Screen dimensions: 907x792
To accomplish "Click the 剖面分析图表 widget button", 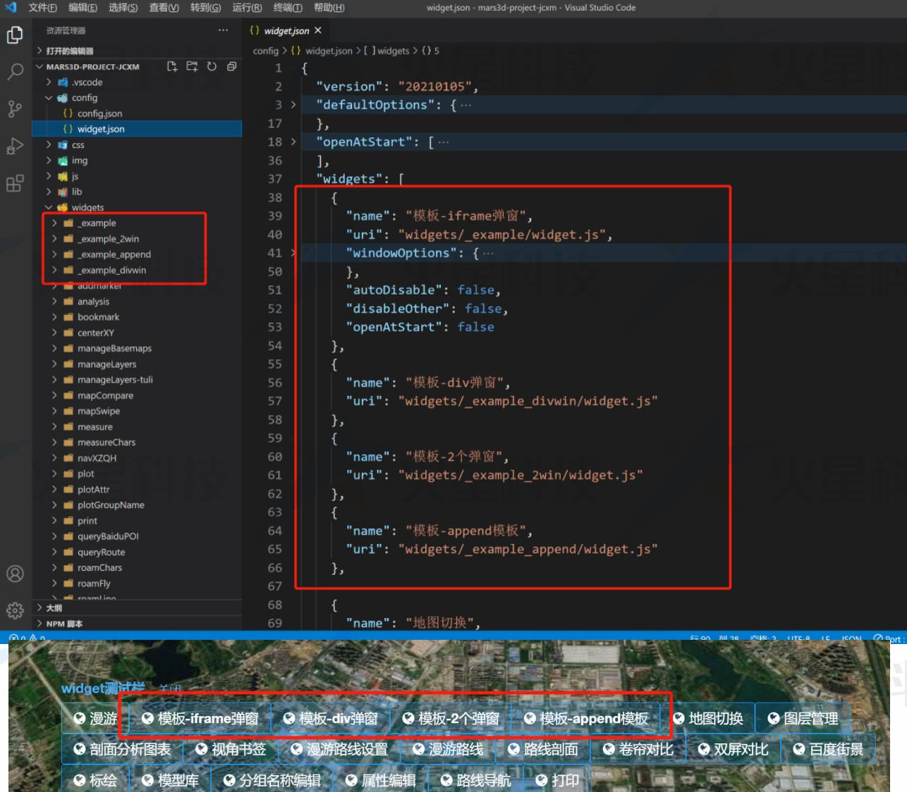I will pyautogui.click(x=122, y=749).
